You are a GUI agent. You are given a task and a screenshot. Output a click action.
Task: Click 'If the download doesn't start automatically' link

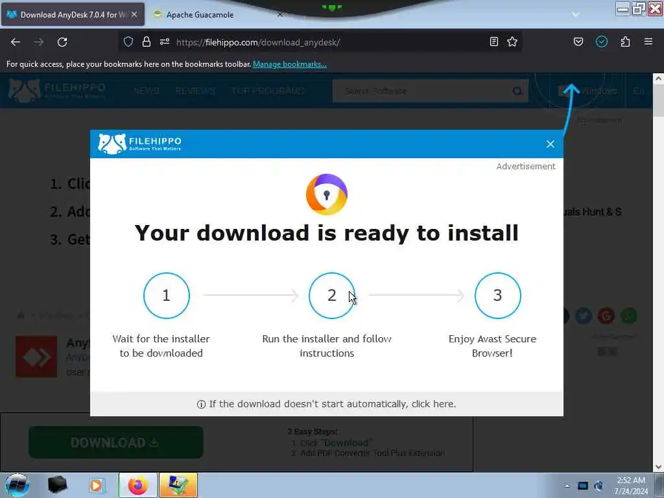point(333,404)
